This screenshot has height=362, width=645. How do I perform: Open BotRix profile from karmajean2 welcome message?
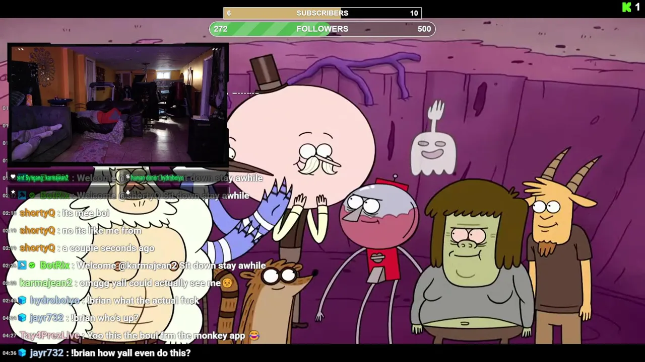coord(54,265)
